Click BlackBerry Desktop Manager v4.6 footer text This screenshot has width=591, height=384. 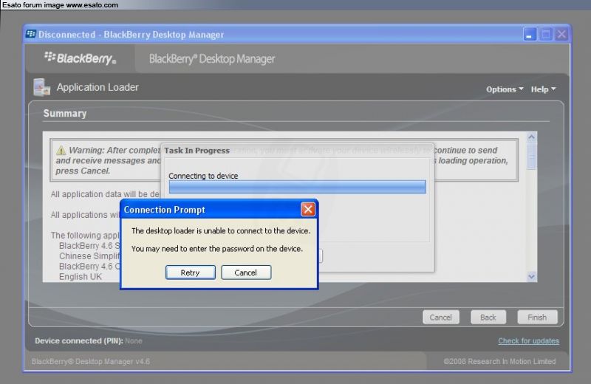pos(91,361)
